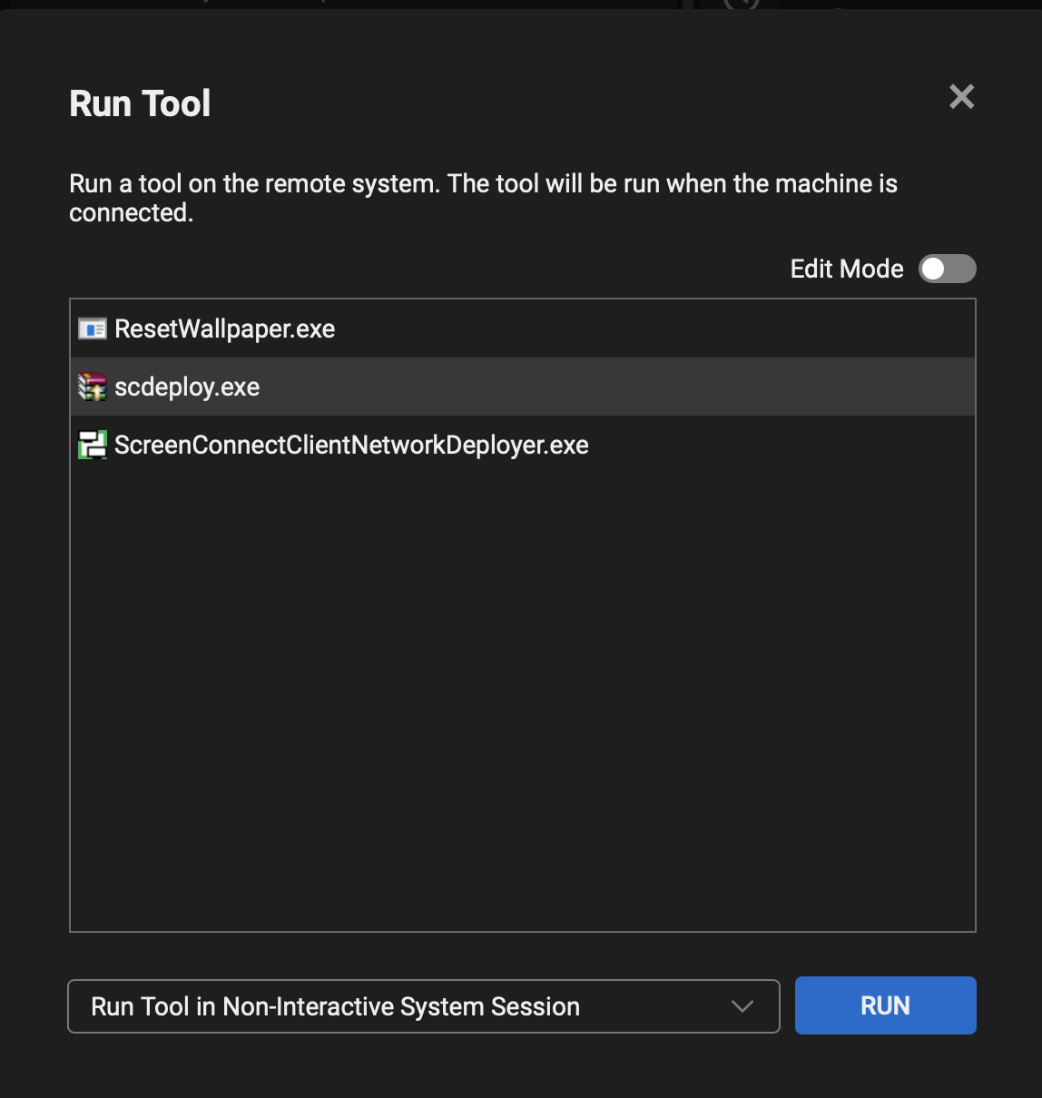Enable the Edit Mode switch
The height and width of the screenshot is (1098, 1042).
(x=947, y=269)
